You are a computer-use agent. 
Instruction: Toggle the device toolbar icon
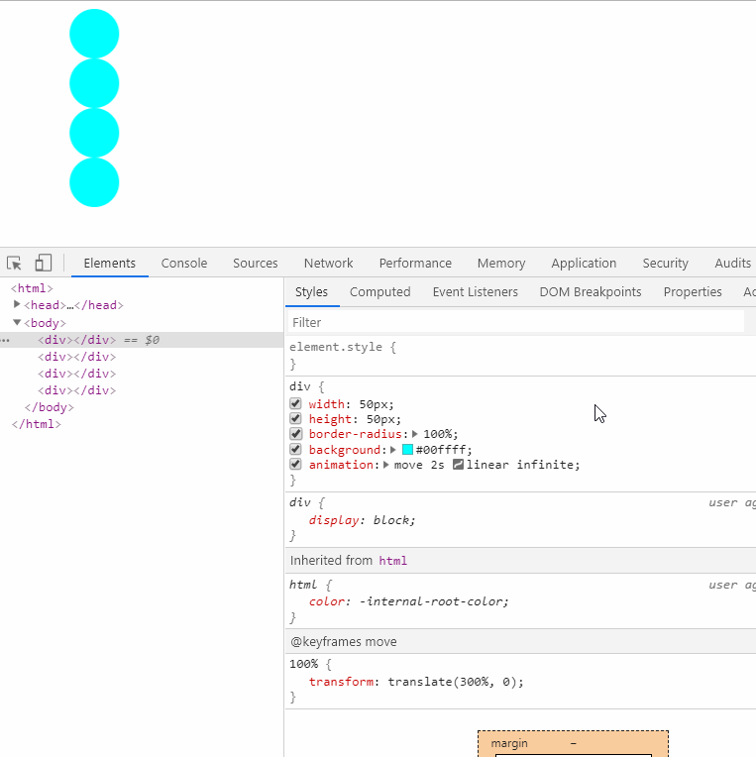coord(43,264)
